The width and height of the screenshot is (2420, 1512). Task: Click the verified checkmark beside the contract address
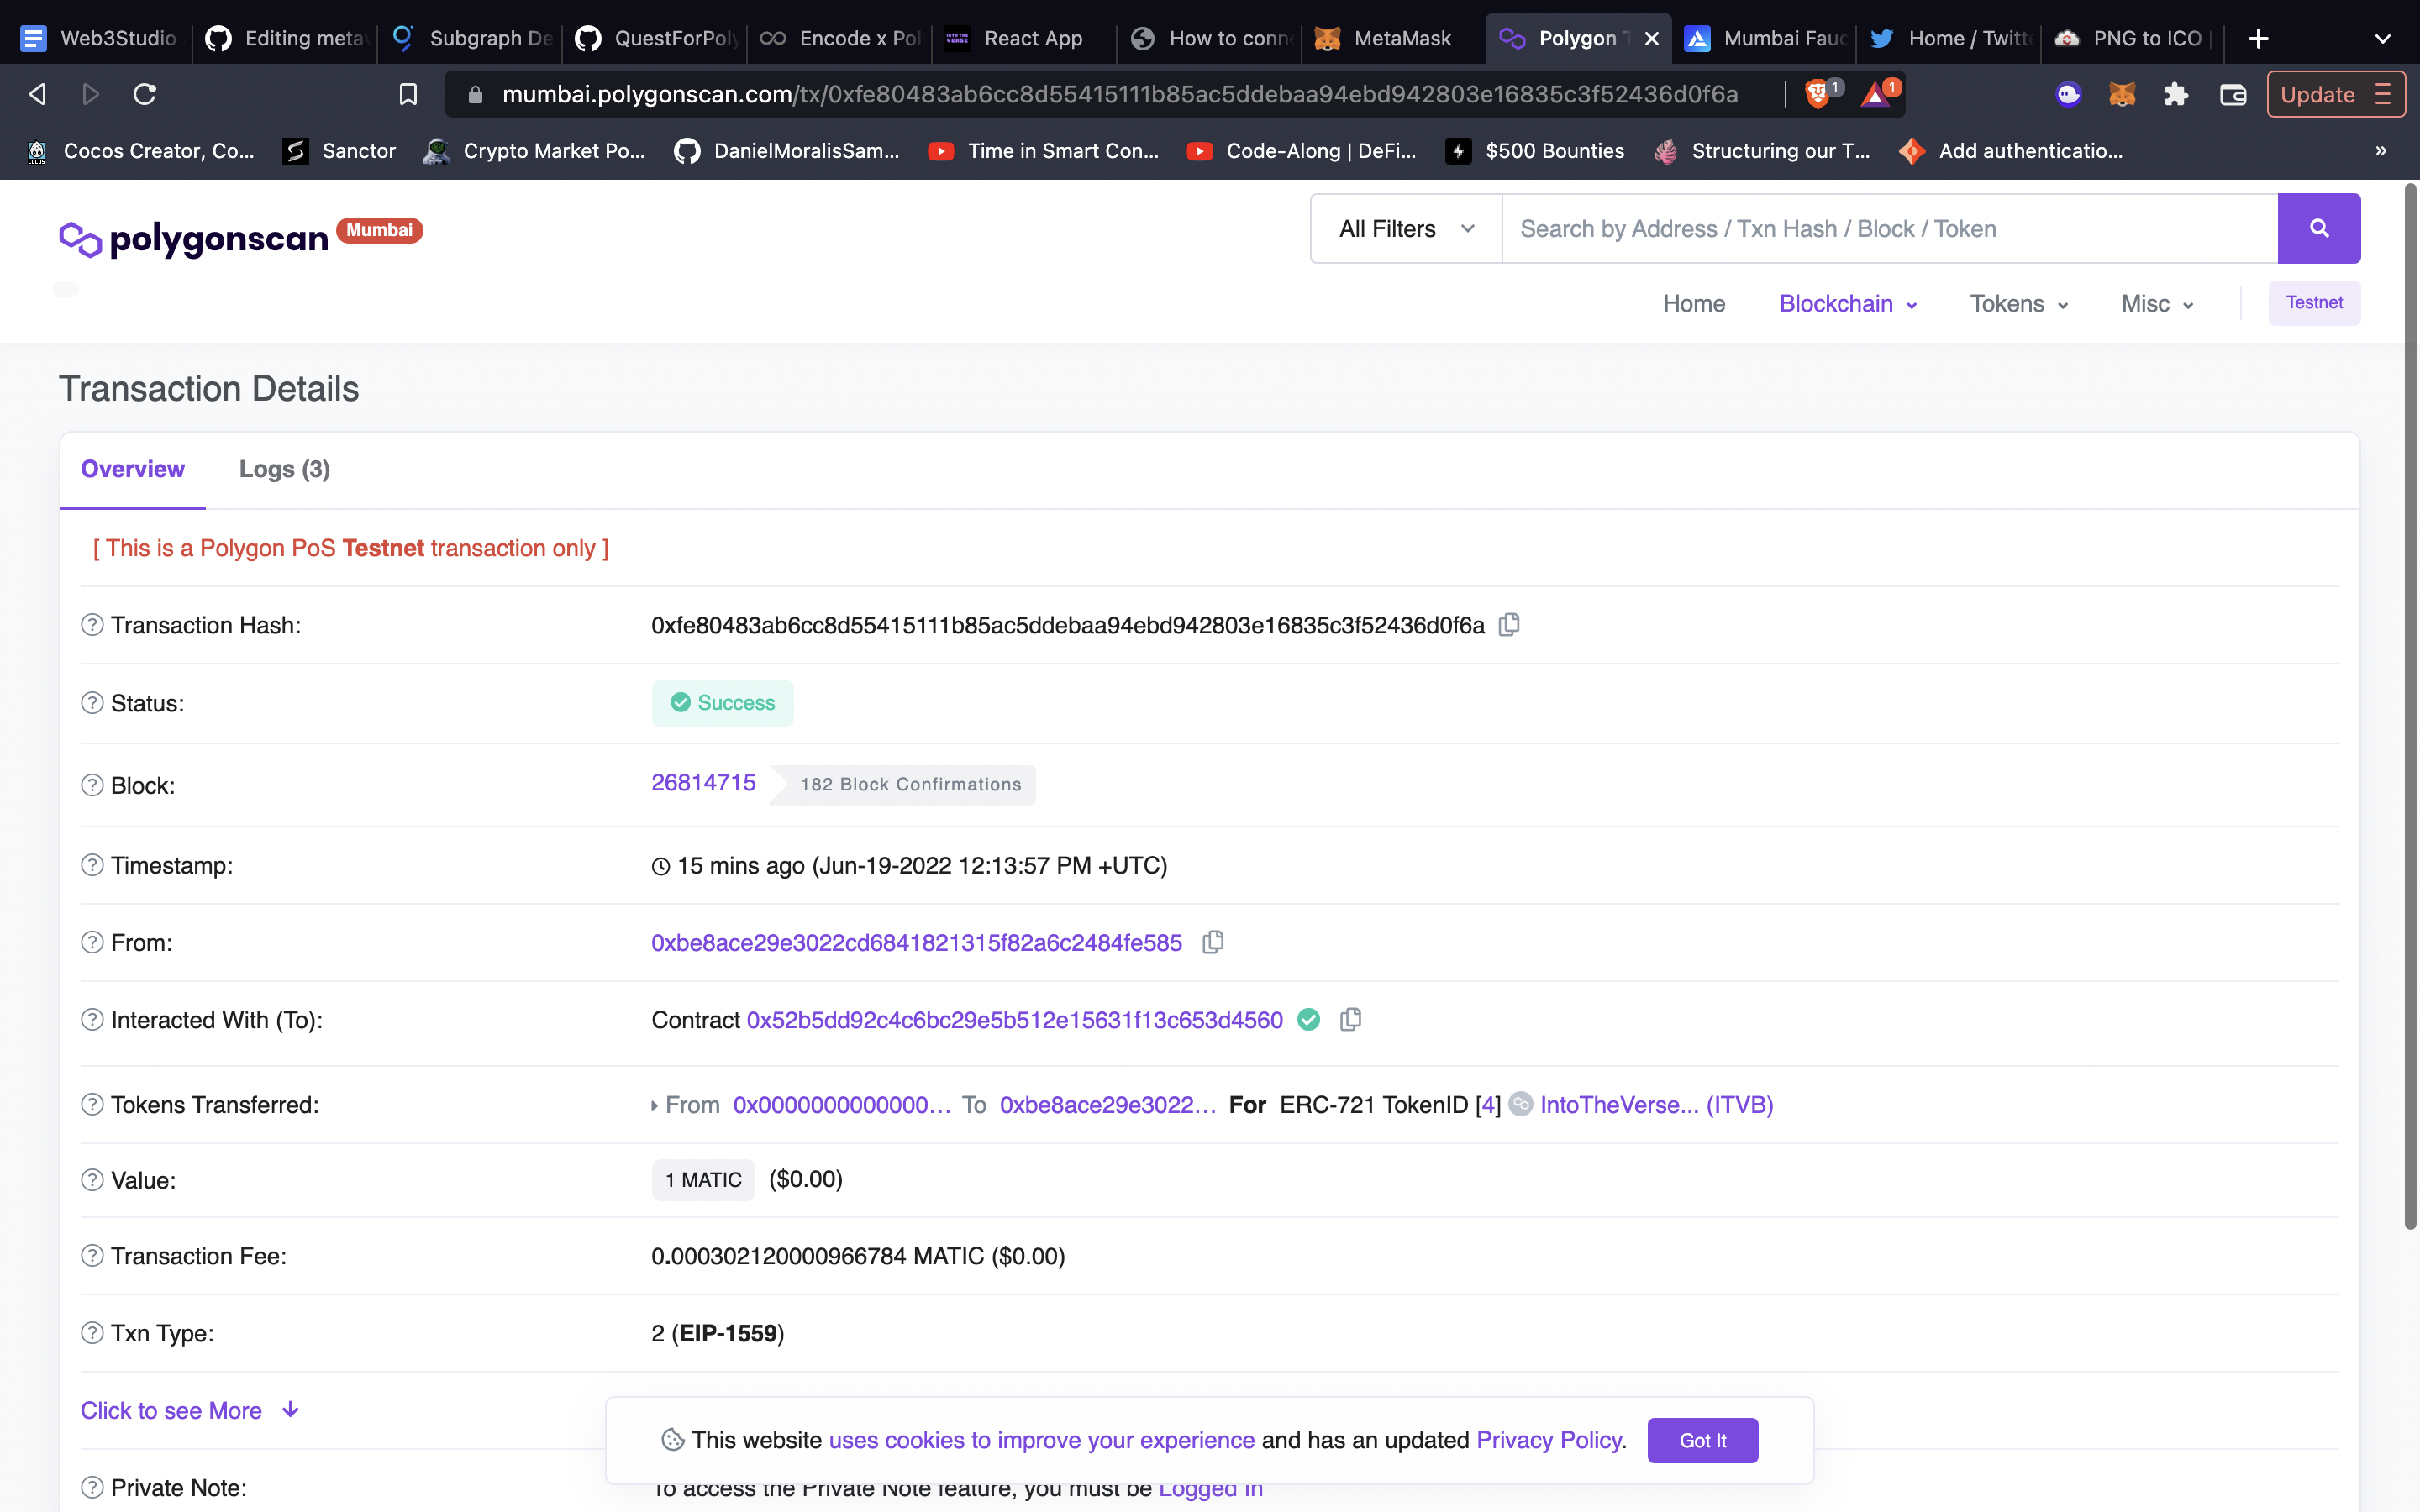(1308, 1019)
